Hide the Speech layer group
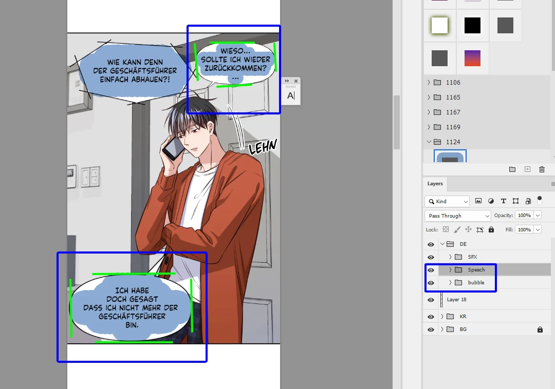The image size is (555, 389). click(431, 270)
